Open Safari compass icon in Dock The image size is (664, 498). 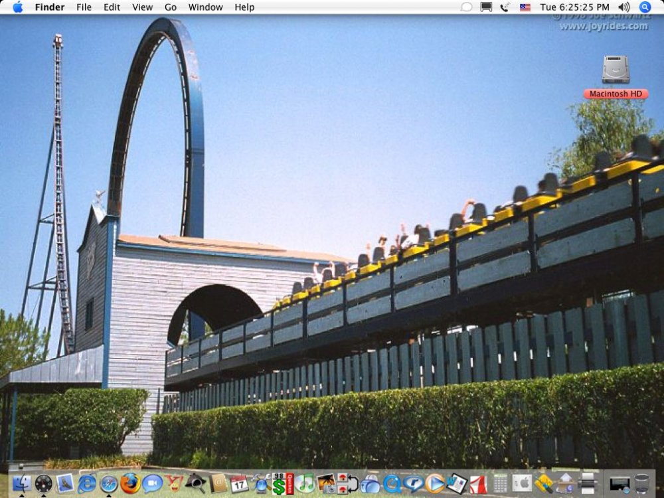[108, 483]
